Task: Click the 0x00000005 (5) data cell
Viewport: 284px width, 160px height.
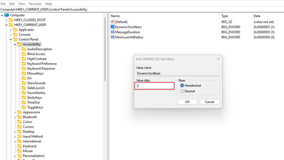Action: [x=264, y=32]
